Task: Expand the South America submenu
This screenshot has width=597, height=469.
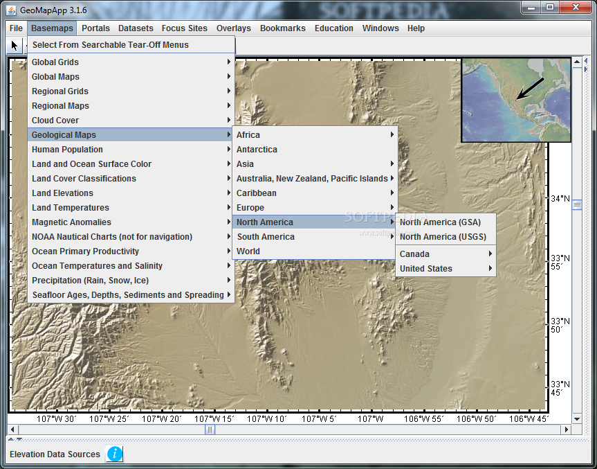Action: coord(315,237)
